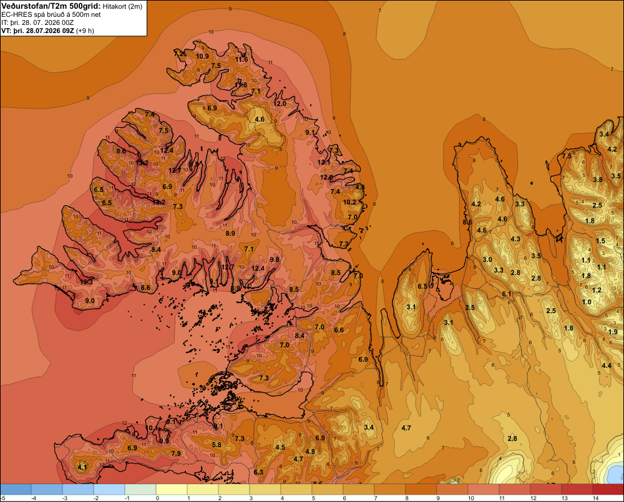Click the 10.9 temperature label
The height and width of the screenshot is (502, 624).
pyautogui.click(x=202, y=57)
